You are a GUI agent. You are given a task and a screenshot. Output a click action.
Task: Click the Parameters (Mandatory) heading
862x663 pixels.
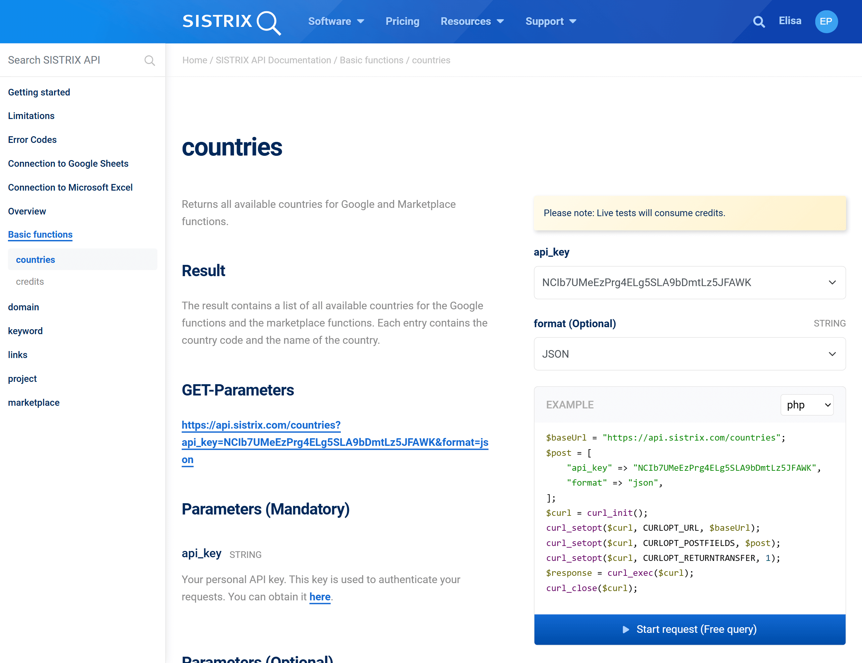point(266,509)
